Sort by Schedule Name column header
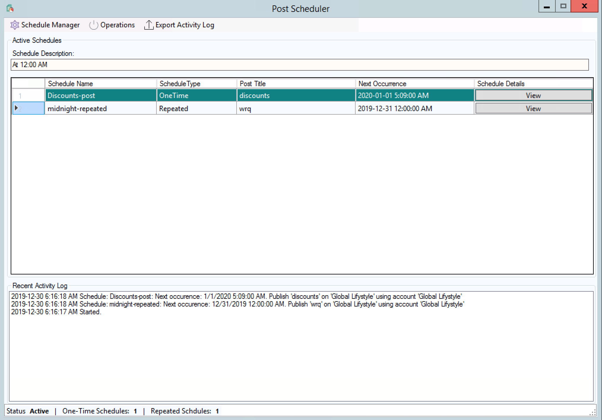The image size is (602, 420). click(101, 84)
